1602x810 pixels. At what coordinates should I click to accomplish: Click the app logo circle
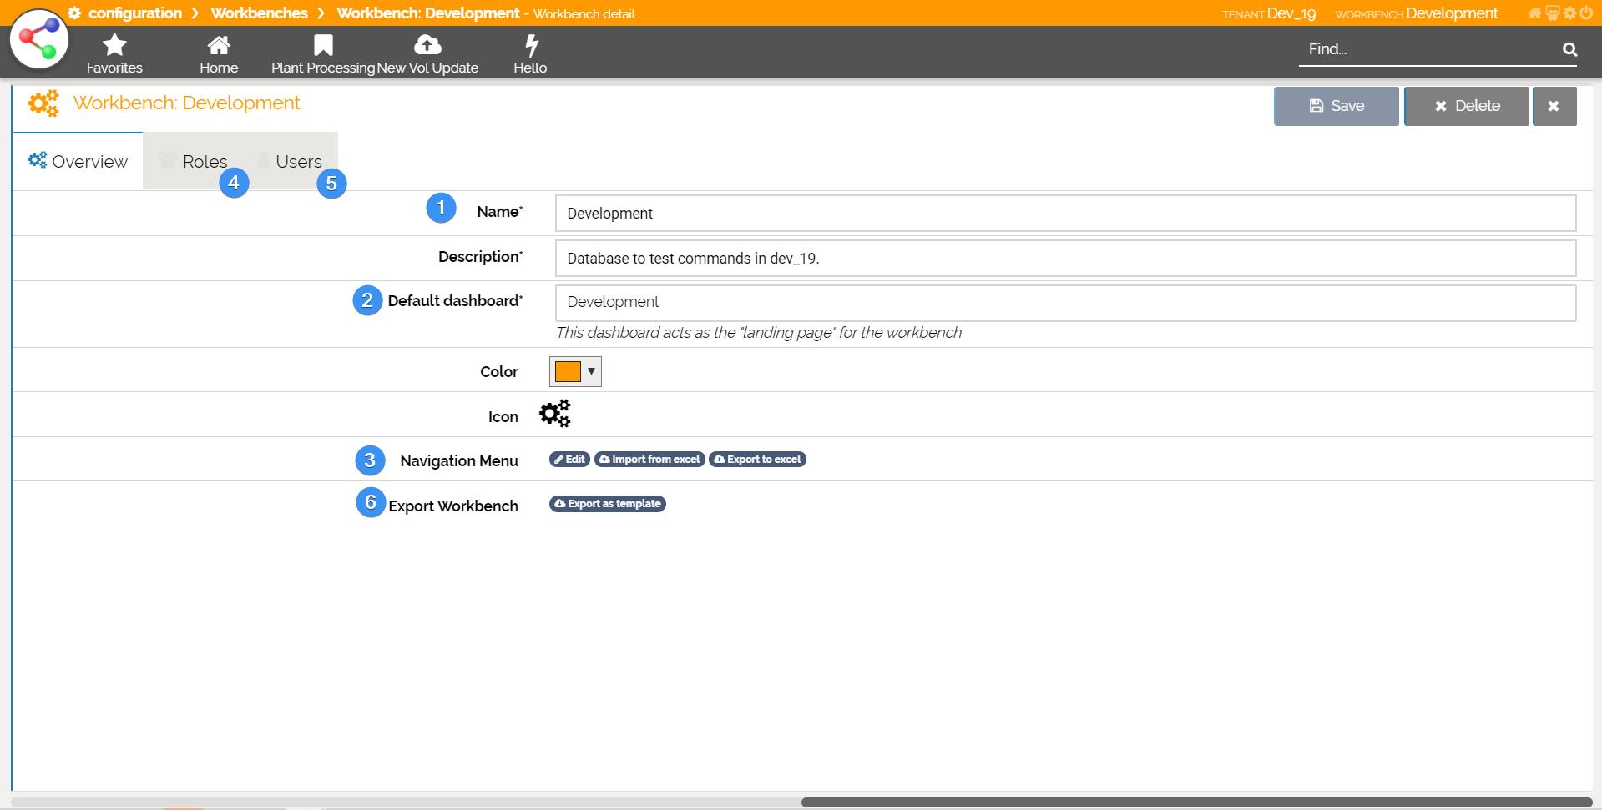[39, 39]
